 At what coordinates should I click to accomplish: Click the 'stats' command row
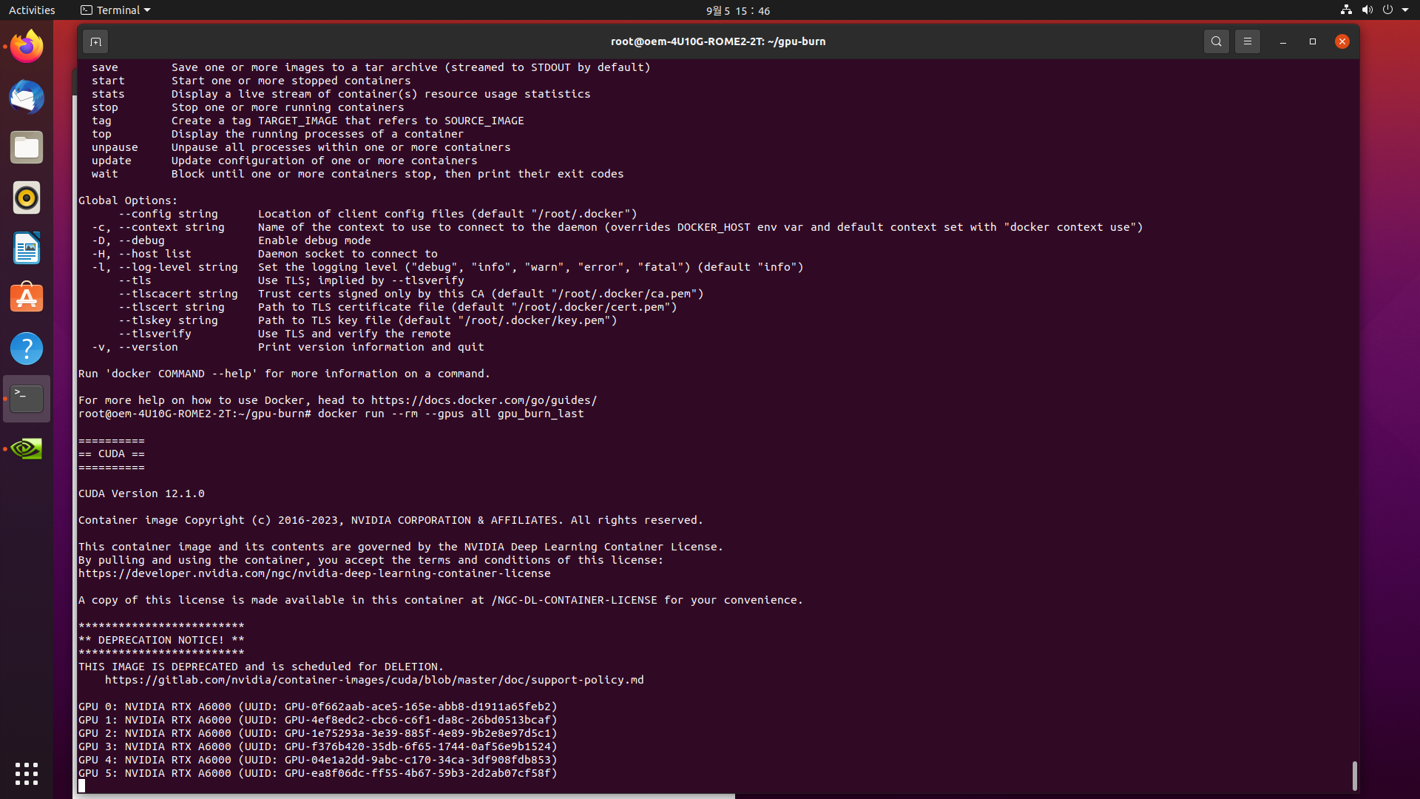(341, 94)
